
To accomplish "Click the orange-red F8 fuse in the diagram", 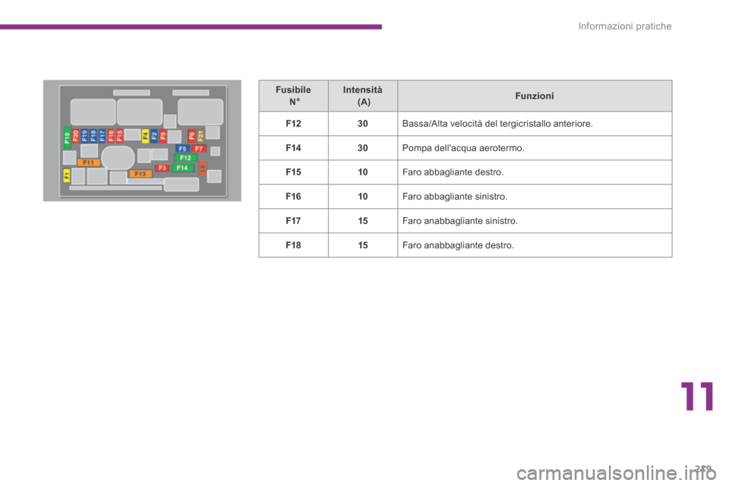I will pos(203,169).
